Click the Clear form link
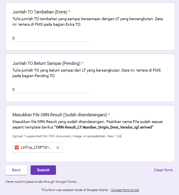Screen dimensions: 179x195 tap(163, 170)
